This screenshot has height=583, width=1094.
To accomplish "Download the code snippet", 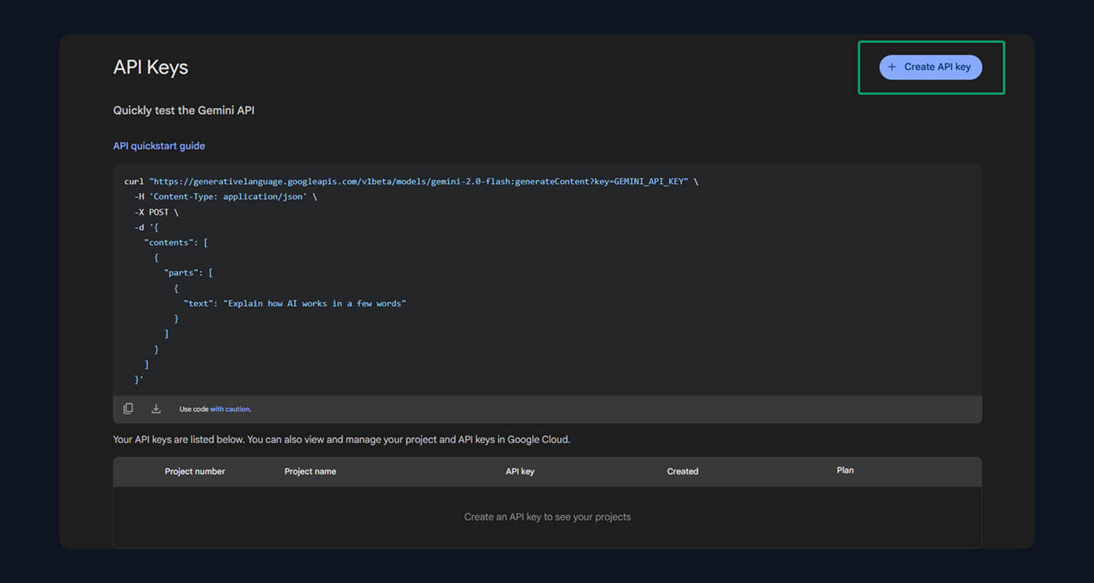I will [156, 409].
